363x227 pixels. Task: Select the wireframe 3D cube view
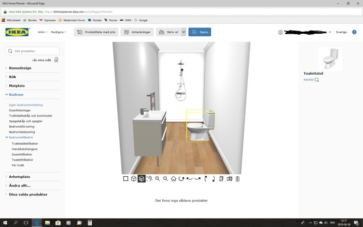[134, 179]
